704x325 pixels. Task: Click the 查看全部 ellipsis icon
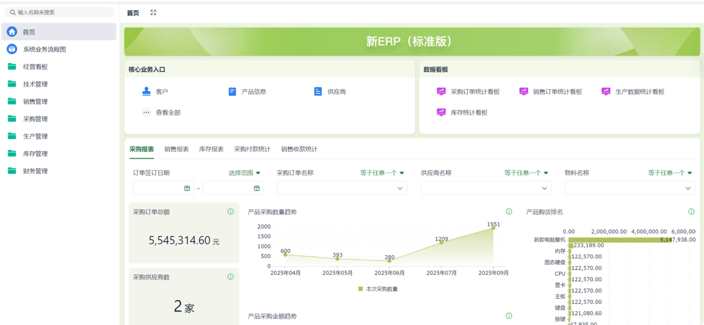point(147,112)
